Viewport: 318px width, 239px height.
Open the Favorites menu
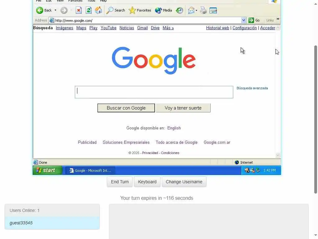(75, 1)
